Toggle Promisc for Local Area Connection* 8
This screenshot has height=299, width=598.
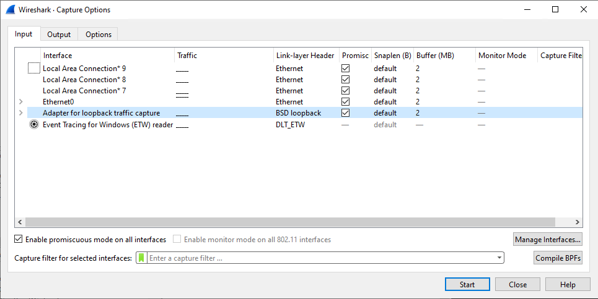pyautogui.click(x=346, y=80)
